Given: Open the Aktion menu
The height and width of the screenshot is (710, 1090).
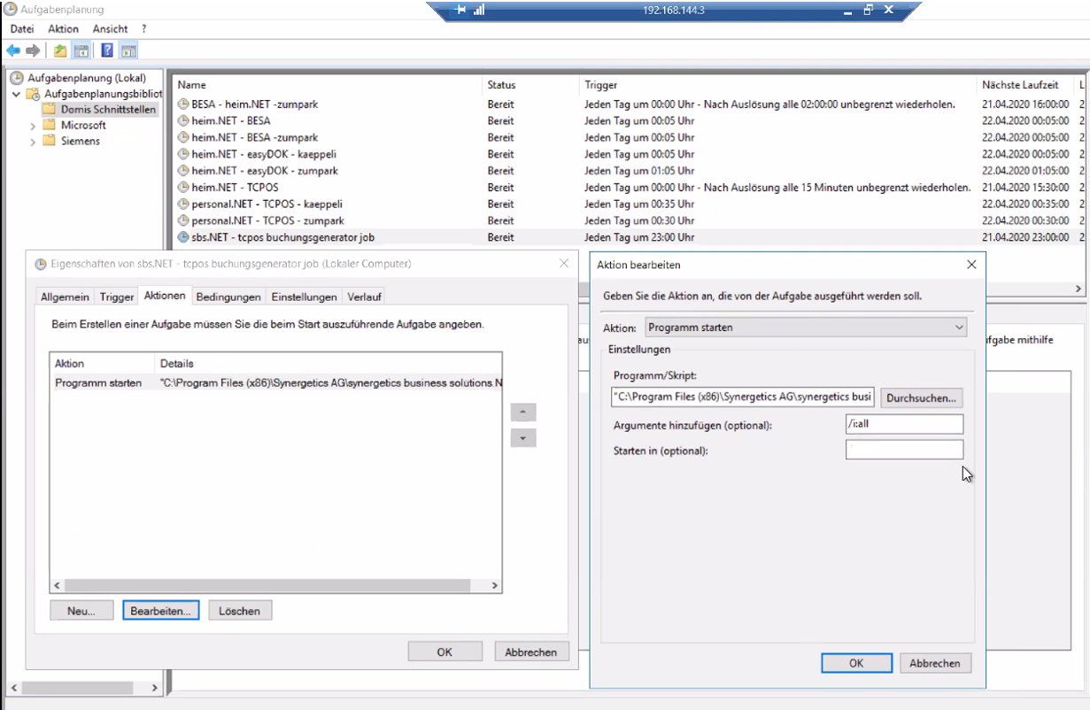Looking at the screenshot, I should point(64,29).
